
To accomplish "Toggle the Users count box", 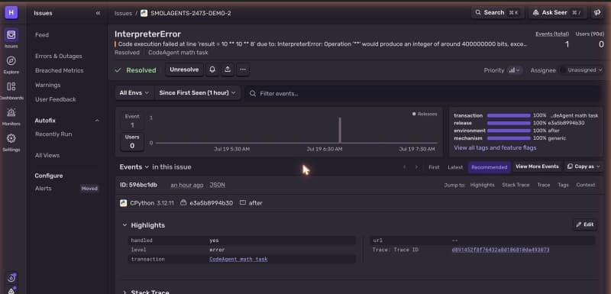I will point(132,141).
